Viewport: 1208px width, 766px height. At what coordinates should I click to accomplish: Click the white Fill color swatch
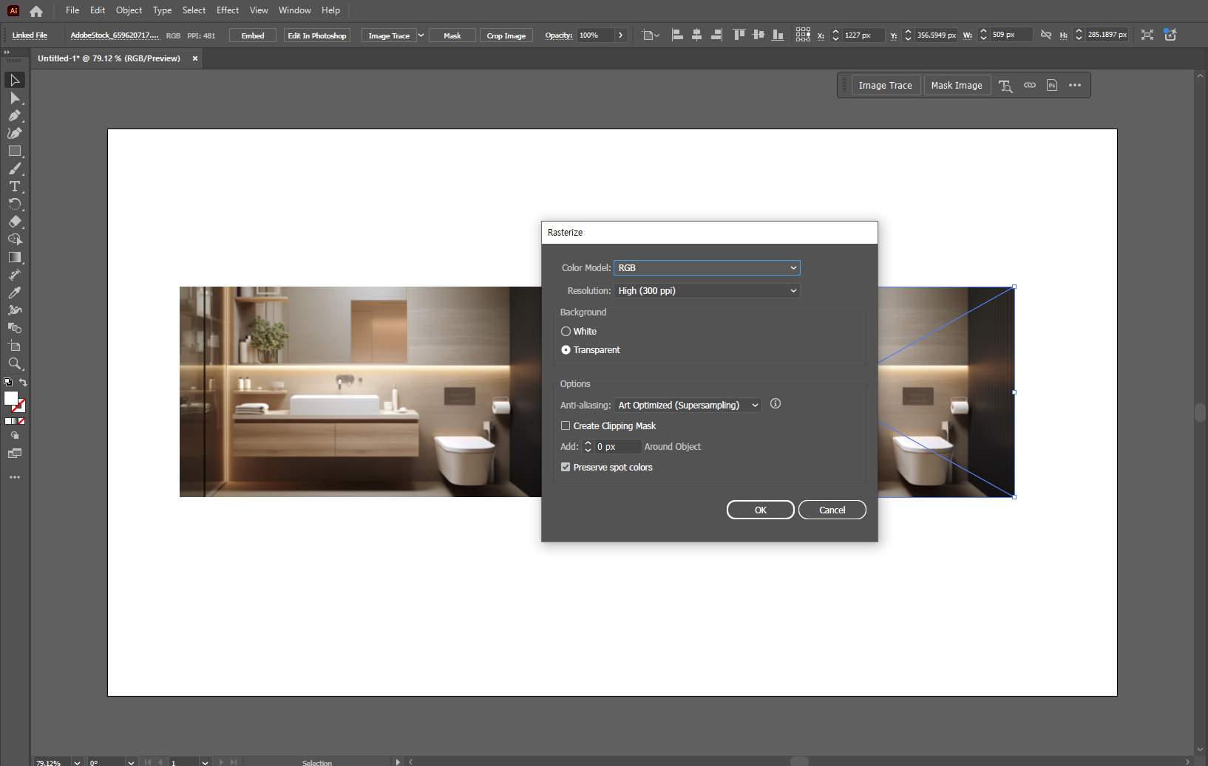pyautogui.click(x=11, y=399)
